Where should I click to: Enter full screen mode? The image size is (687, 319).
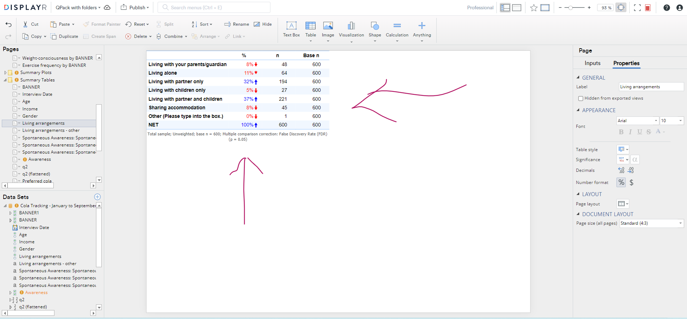637,8
